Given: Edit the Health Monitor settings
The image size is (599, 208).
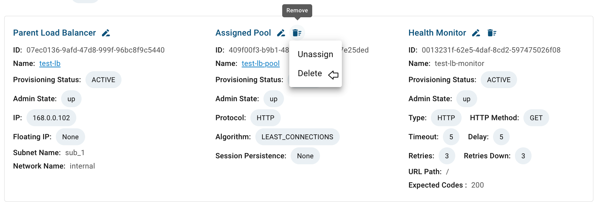Looking at the screenshot, I should pos(476,33).
